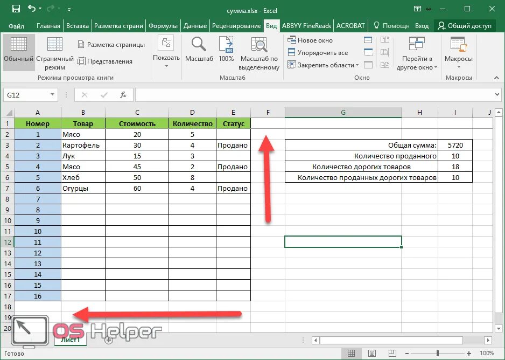Click the zoom in plus button
This screenshot has width=505, height=360.
point(469,353)
